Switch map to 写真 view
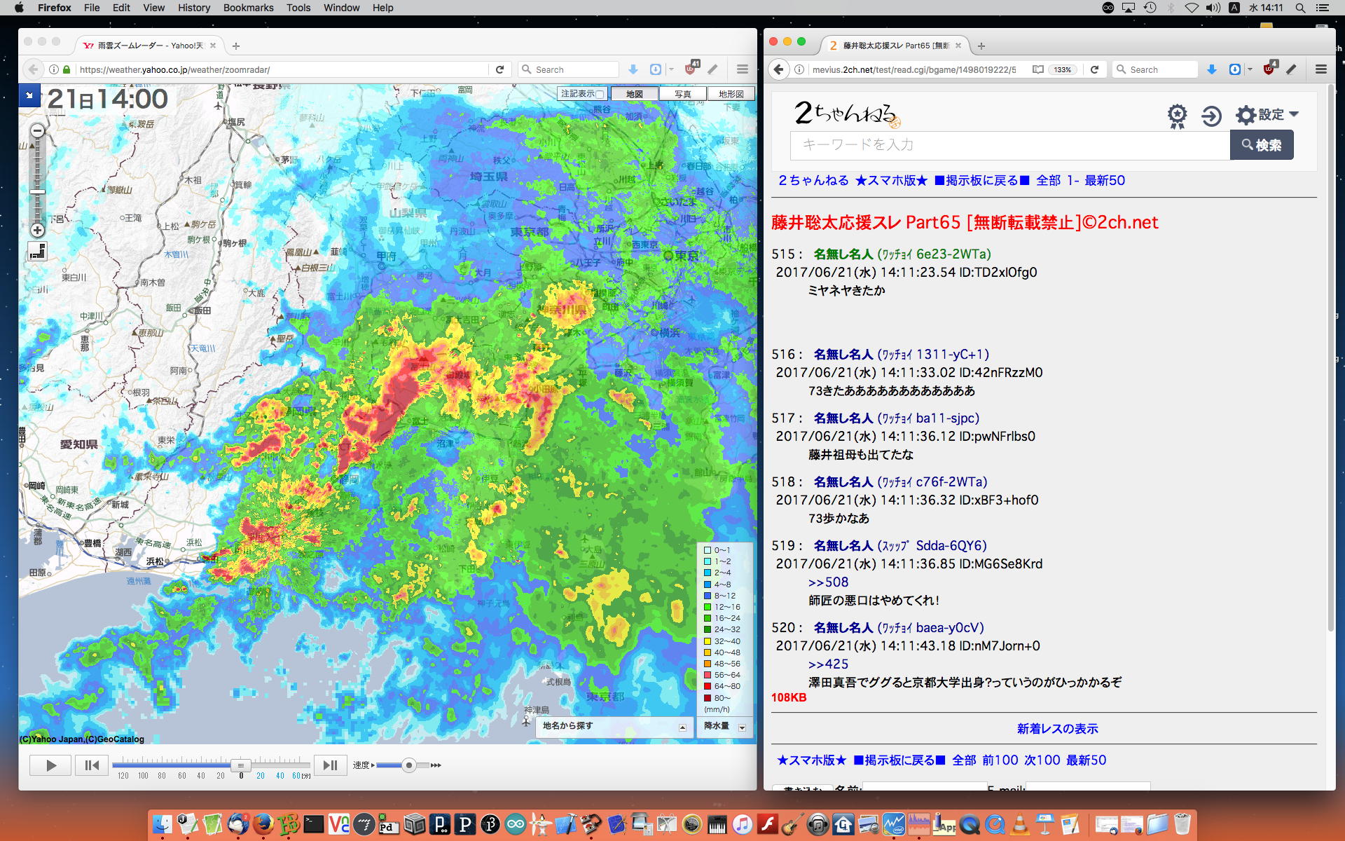Image resolution: width=1345 pixels, height=841 pixels. point(682,94)
